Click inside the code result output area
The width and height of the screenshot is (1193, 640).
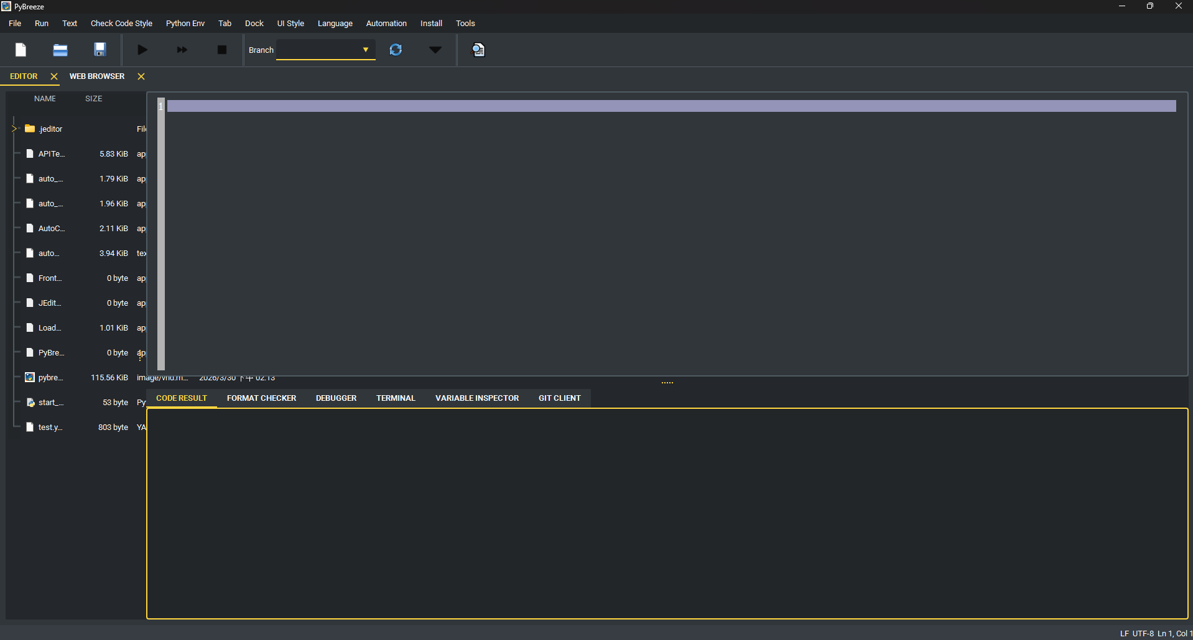[x=667, y=513]
